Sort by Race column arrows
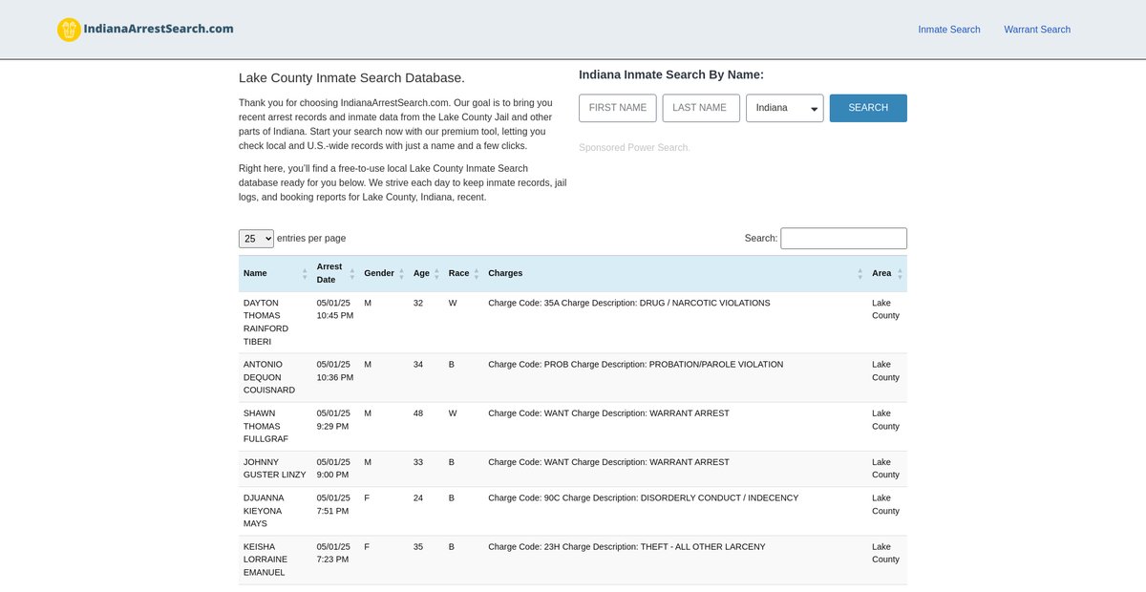The image size is (1146, 592). pyautogui.click(x=476, y=274)
